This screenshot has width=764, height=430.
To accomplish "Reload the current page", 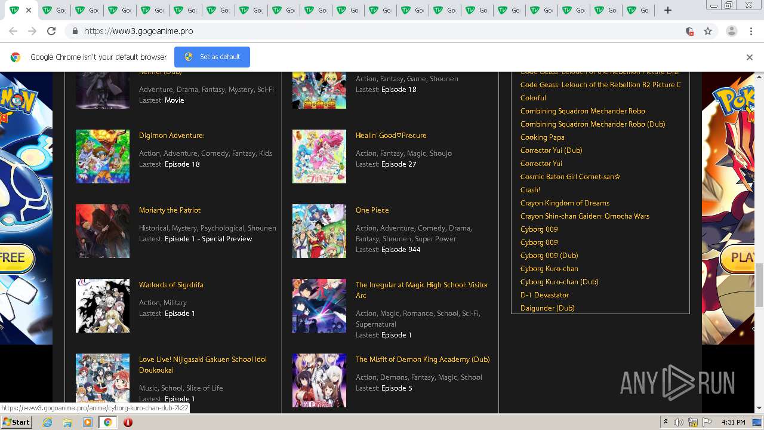I will click(x=51, y=31).
